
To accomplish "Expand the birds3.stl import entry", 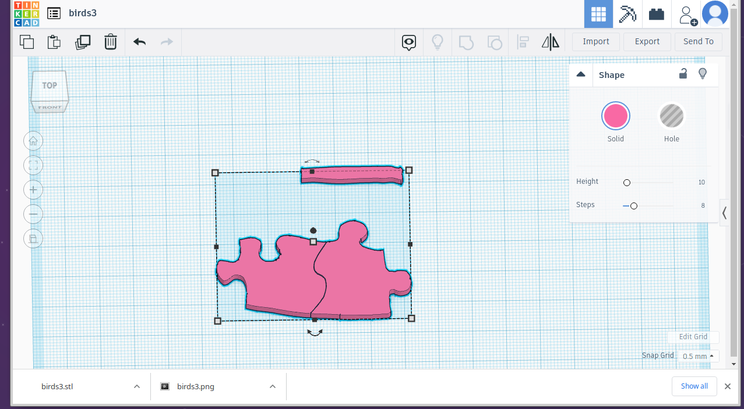I will [x=136, y=386].
